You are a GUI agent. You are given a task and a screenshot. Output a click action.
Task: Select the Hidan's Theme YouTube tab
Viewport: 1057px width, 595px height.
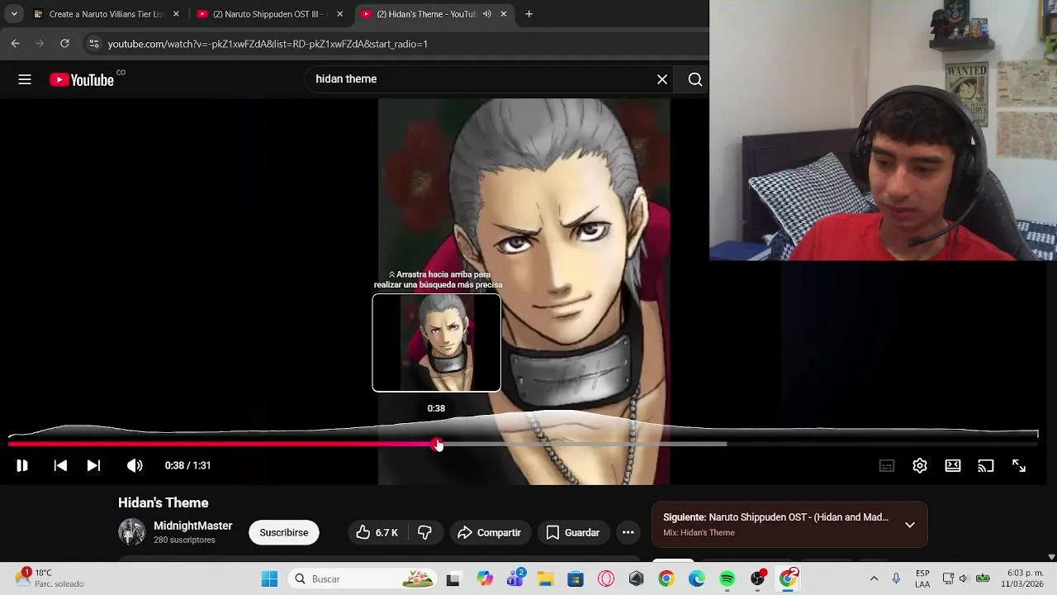[x=425, y=14]
